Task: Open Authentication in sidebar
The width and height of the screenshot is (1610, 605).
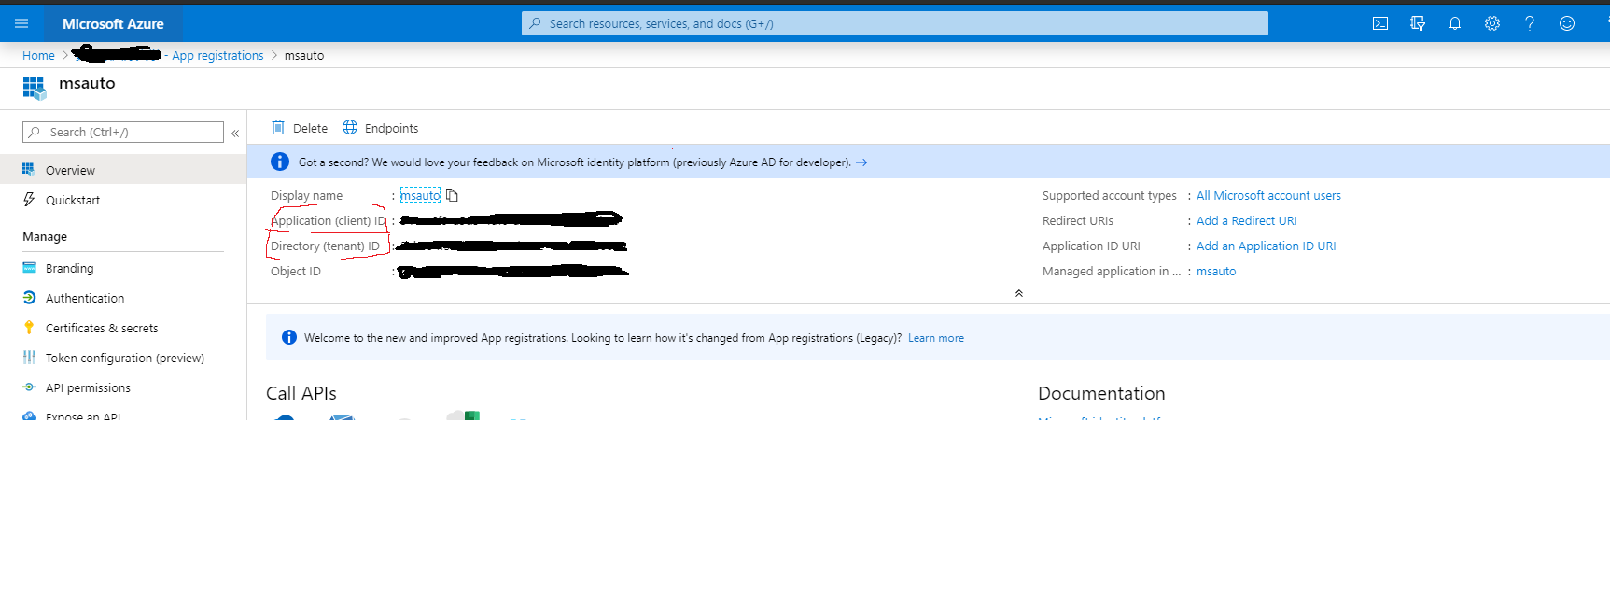Action: 123,298
